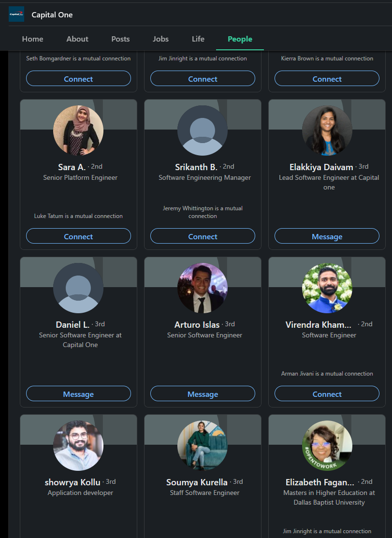Screen dimensions: 392x538
Task: Open Soumya Kurella's profile picture
Action: pos(203,446)
